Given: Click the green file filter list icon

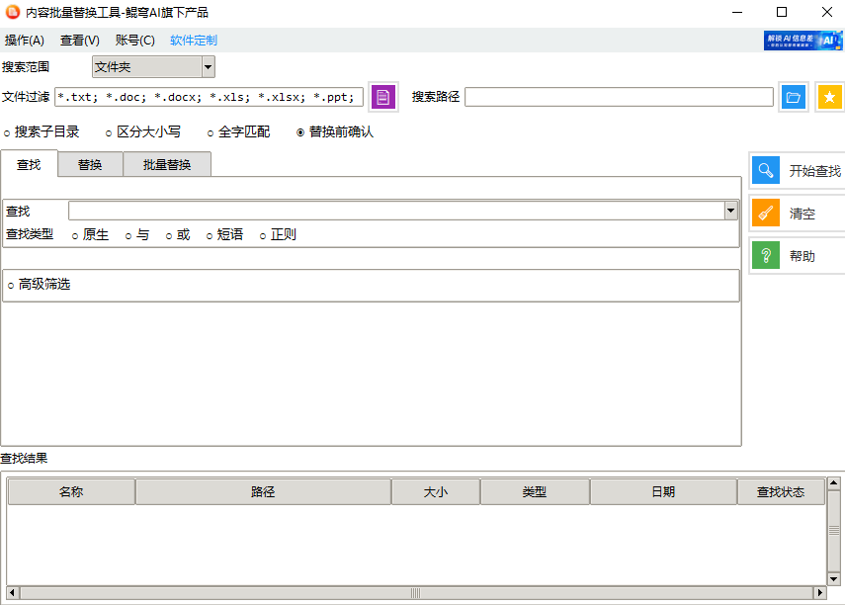Looking at the screenshot, I should (383, 96).
